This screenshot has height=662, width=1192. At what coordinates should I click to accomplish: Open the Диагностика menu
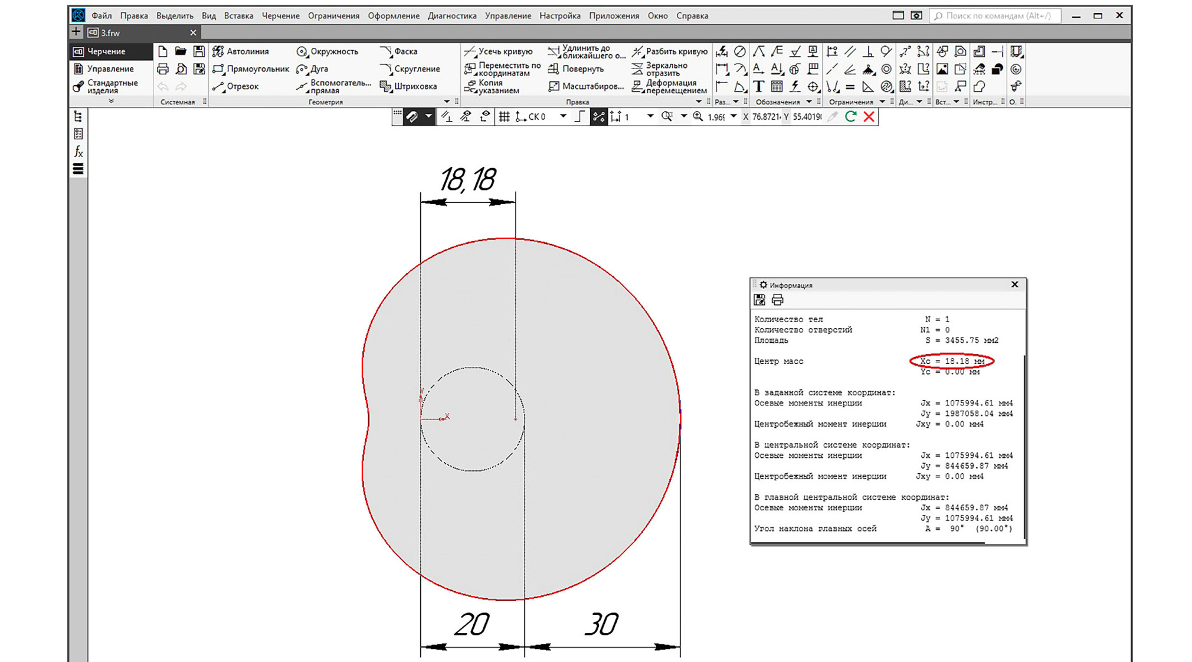click(451, 16)
